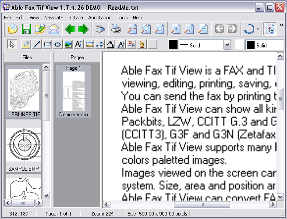Select the ...ERLINES.TIF thumbnail
The width and height of the screenshot is (287, 219).
click(x=24, y=91)
